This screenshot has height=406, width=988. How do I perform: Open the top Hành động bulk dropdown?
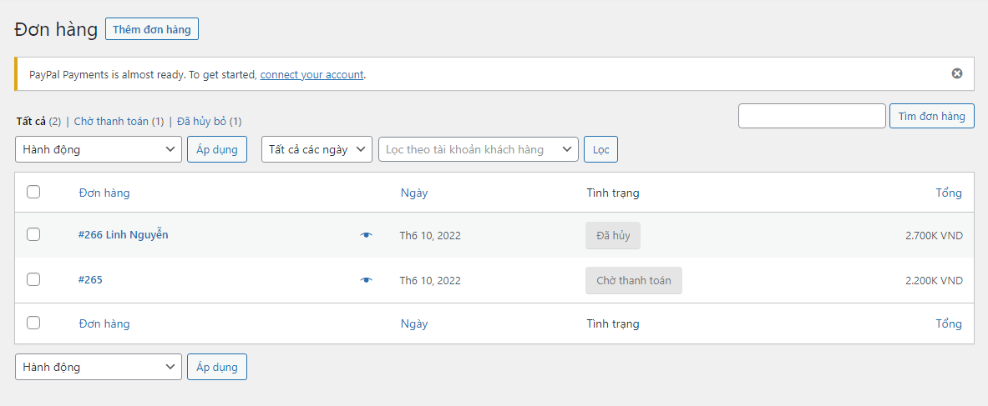pyautogui.click(x=99, y=149)
